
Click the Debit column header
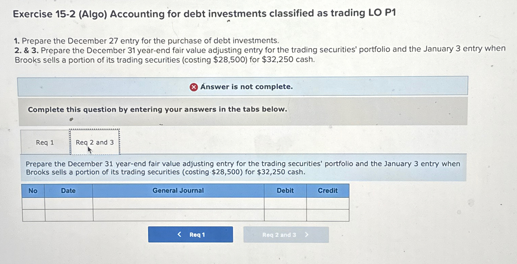click(285, 191)
